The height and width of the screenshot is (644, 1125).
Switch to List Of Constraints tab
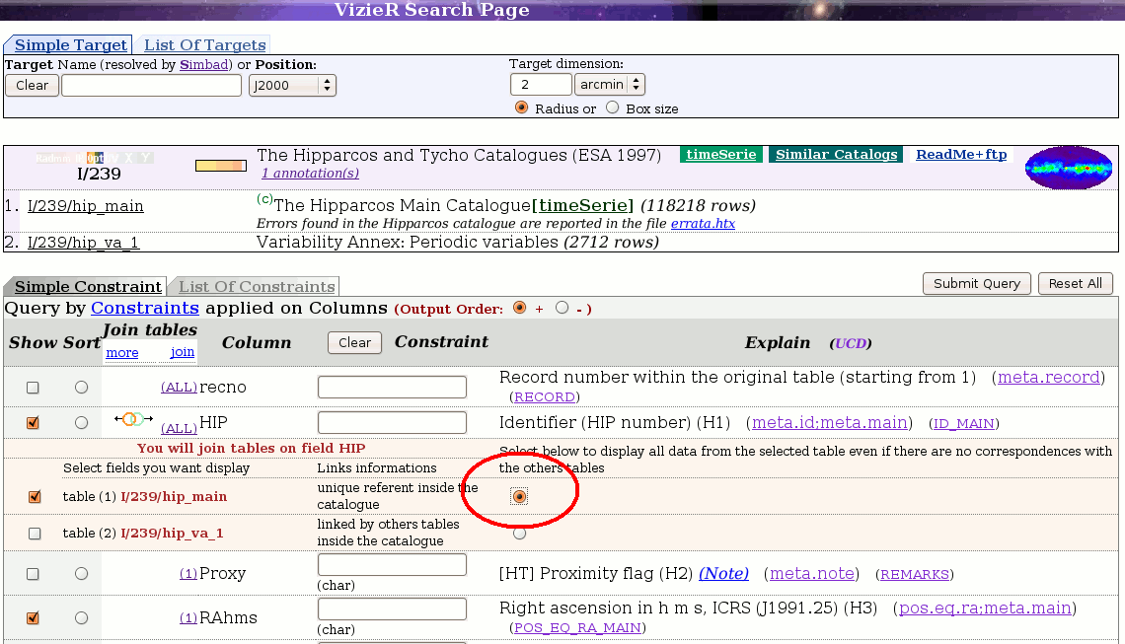click(x=256, y=287)
